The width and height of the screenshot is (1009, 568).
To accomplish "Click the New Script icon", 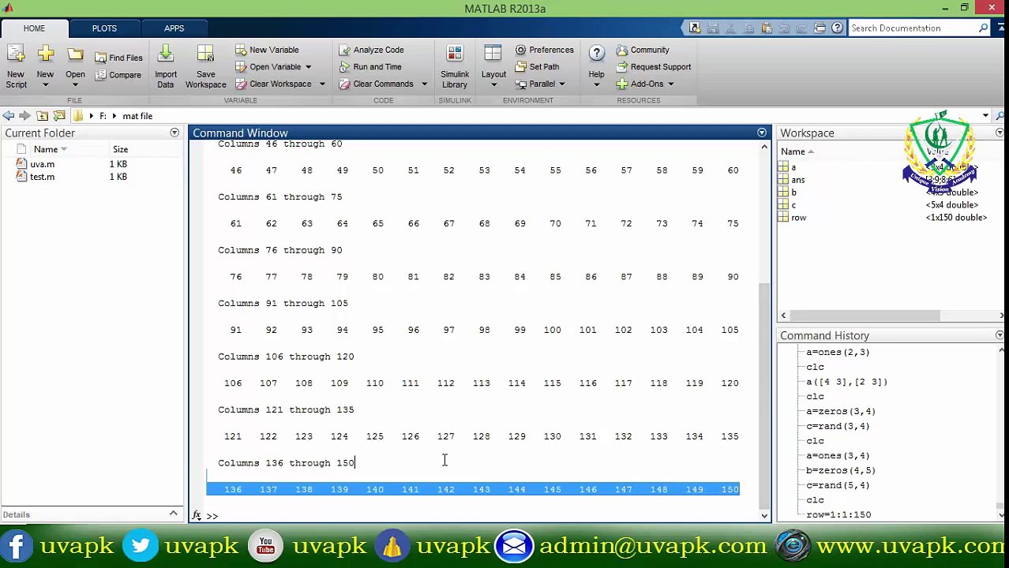I will [x=16, y=54].
